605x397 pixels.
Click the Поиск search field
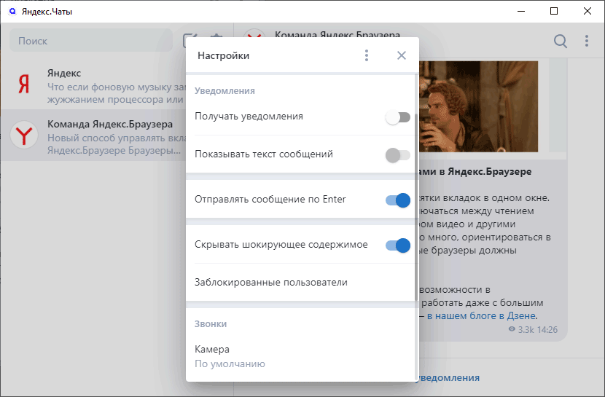91,41
